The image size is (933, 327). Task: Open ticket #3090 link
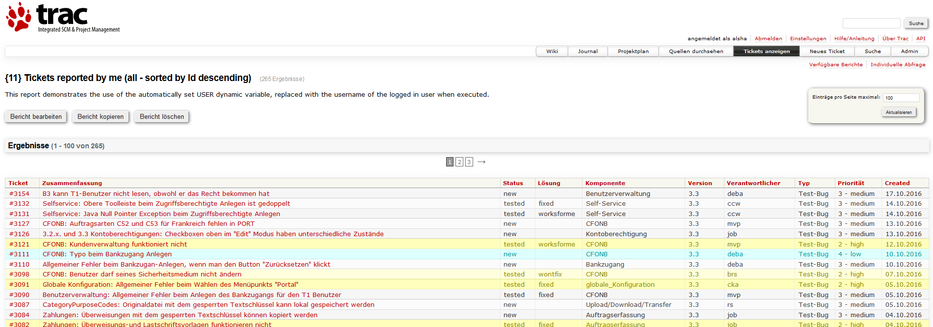[19, 295]
